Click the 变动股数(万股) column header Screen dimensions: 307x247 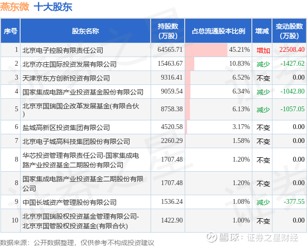point(289,31)
